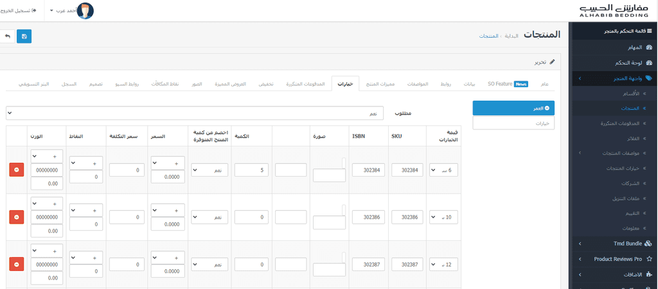Open الشركات in sidebar
This screenshot has width=658, height=289.
point(630,183)
